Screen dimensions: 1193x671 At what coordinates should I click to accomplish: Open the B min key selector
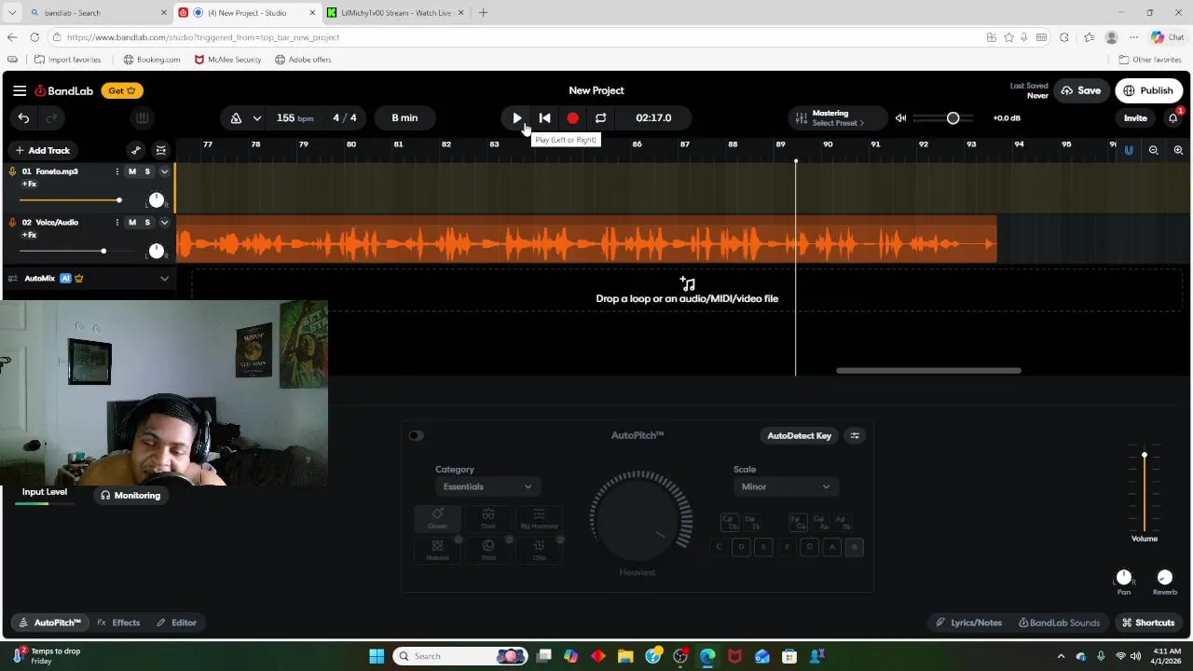(405, 118)
